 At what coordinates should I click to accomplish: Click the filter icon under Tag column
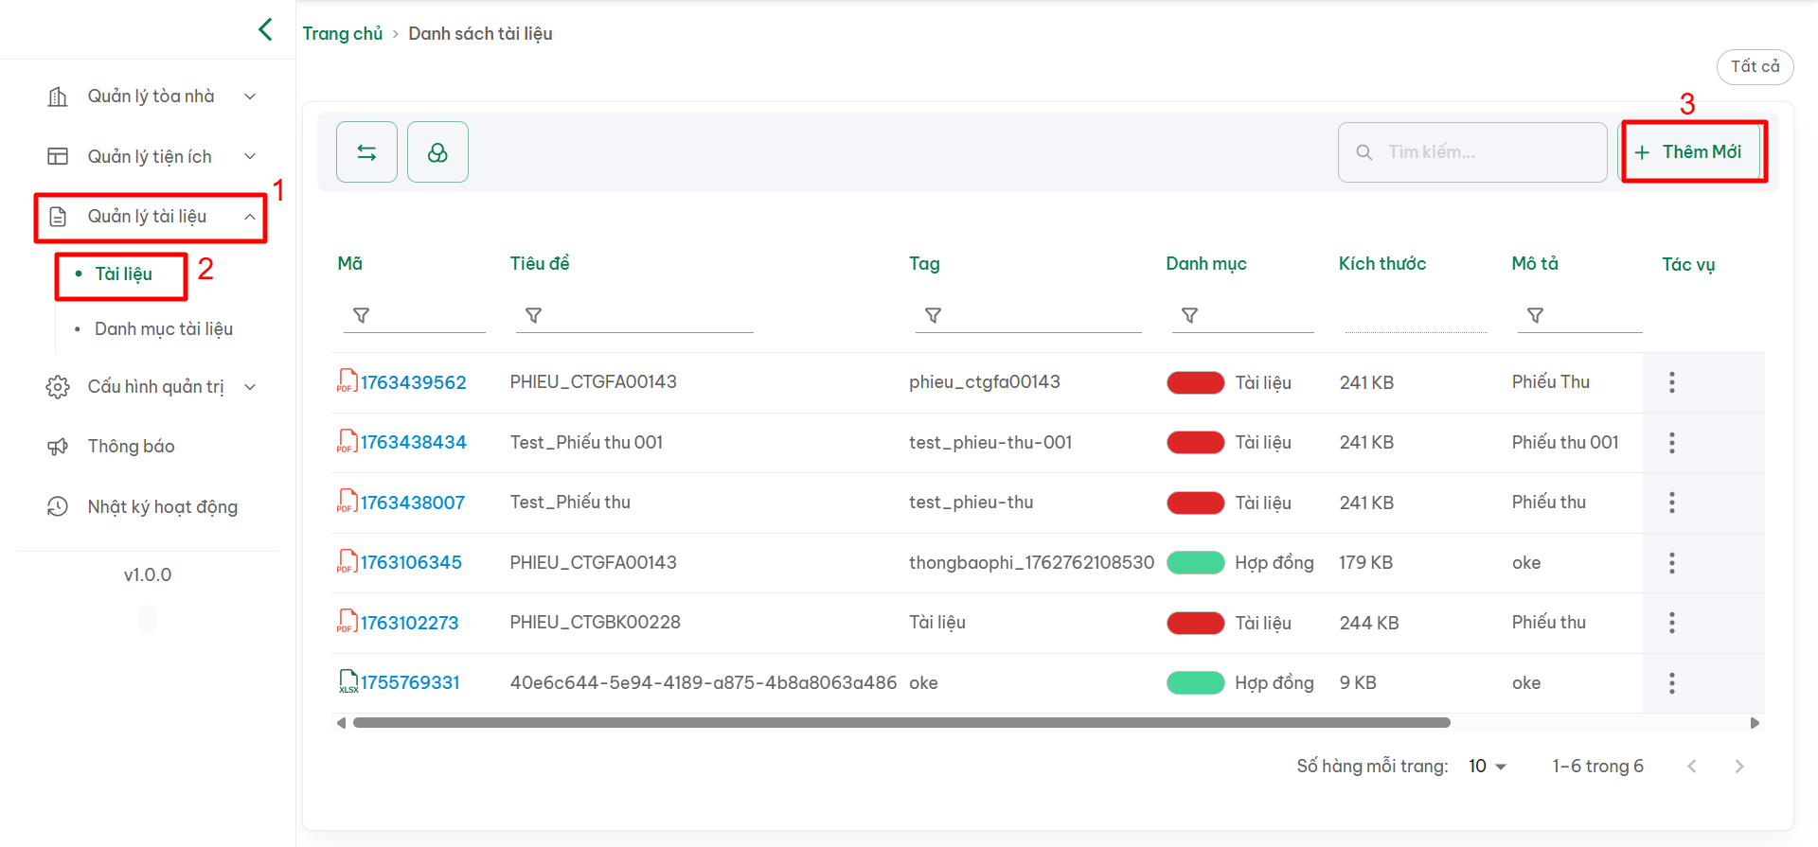coord(933,315)
